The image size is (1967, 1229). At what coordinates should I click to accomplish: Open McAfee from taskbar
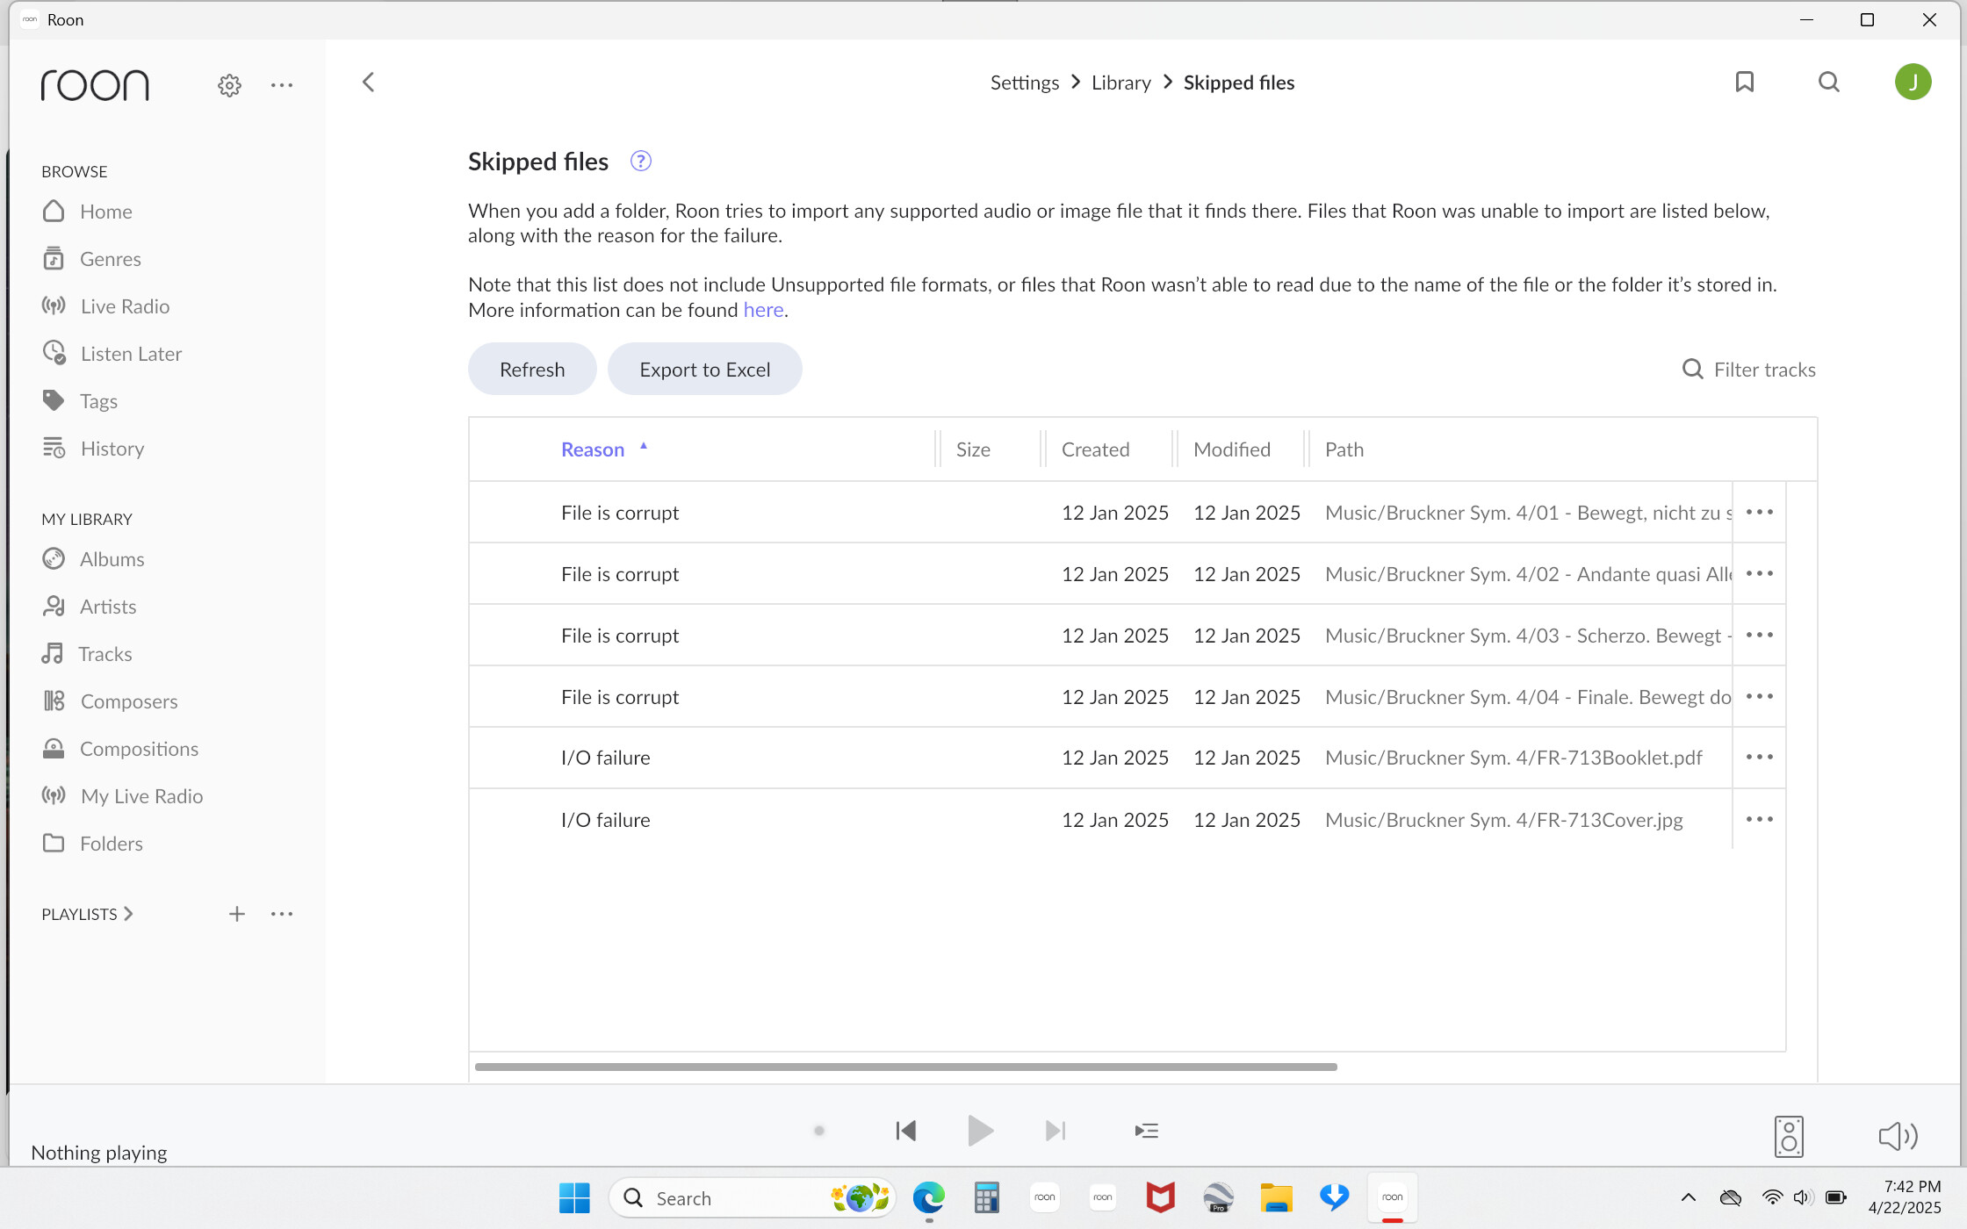click(x=1160, y=1197)
